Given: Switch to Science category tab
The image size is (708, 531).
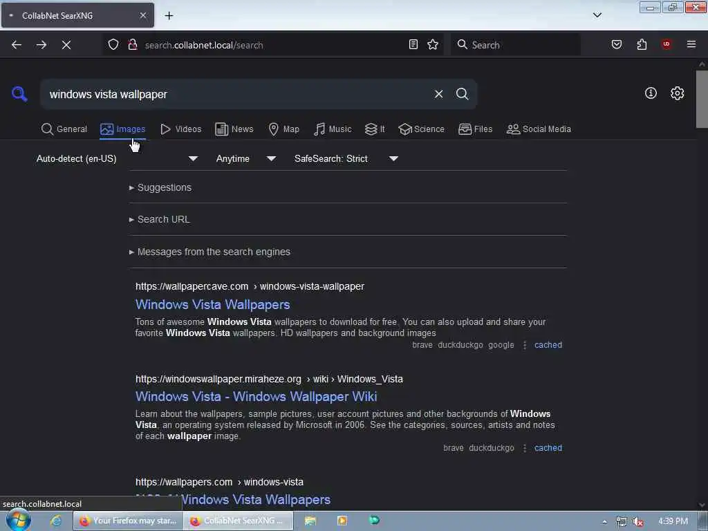Looking at the screenshot, I should pos(422,129).
